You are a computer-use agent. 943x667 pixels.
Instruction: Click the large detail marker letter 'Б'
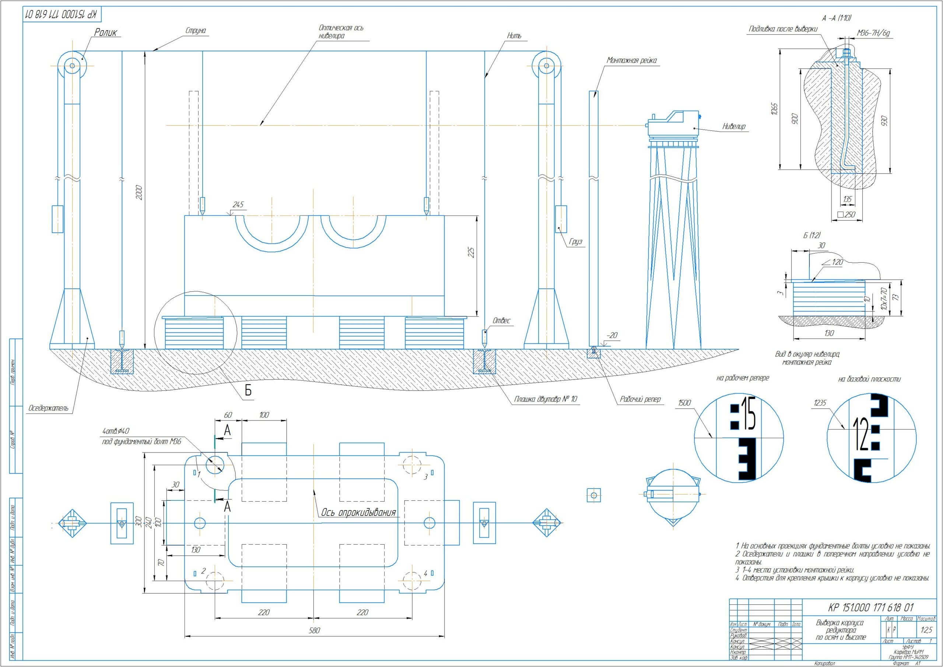(x=249, y=390)
